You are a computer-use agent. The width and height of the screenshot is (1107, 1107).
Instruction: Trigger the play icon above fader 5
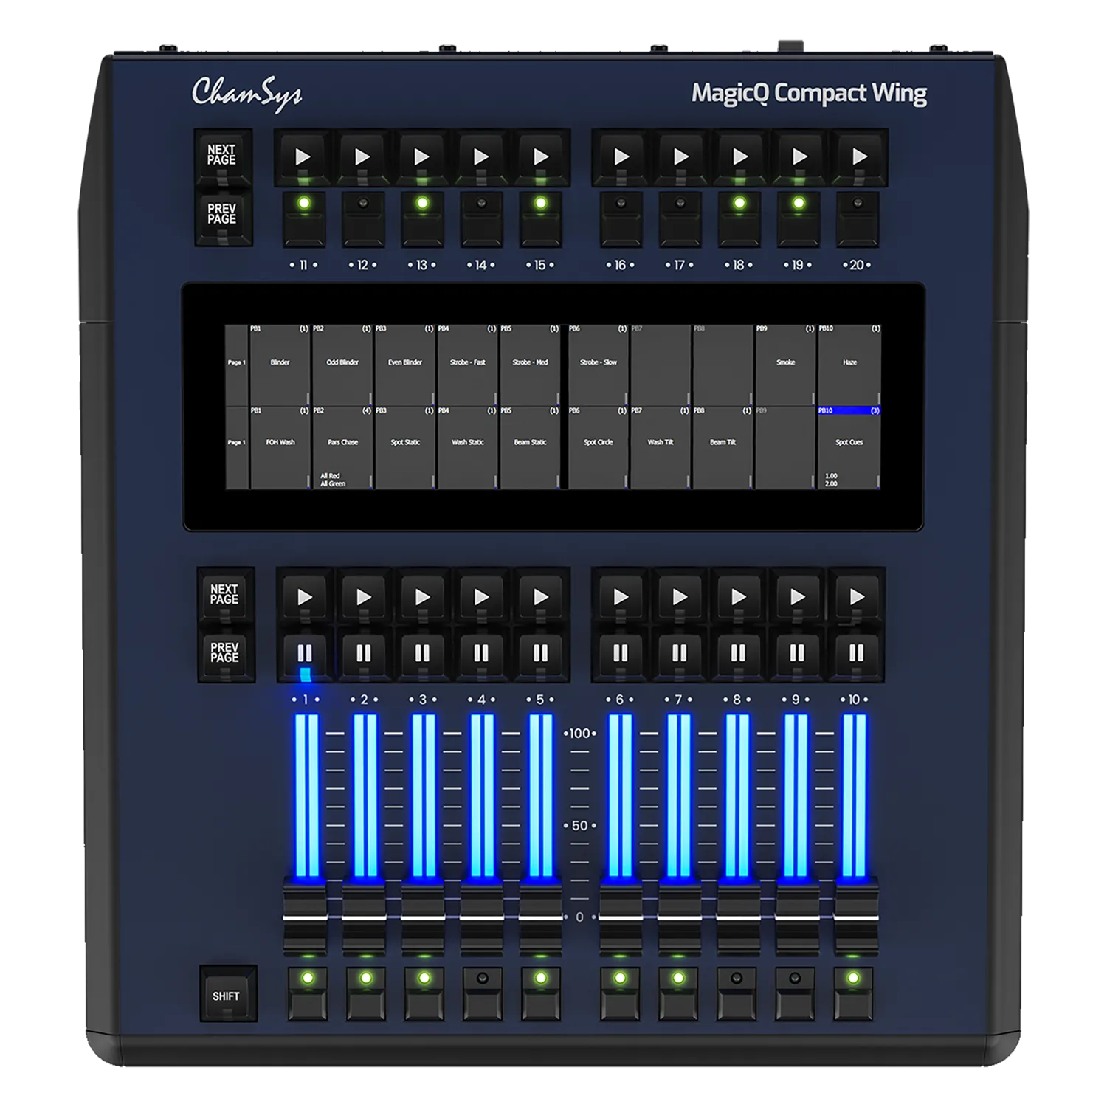coord(541,597)
